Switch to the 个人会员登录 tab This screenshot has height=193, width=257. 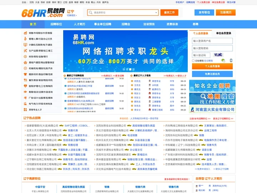coord(201,34)
